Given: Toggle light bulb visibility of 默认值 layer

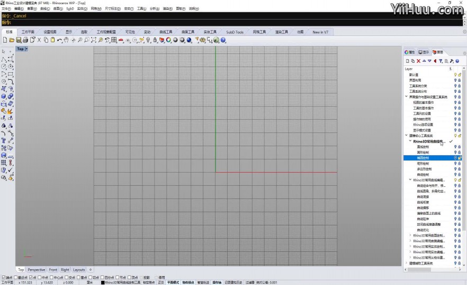Looking at the screenshot, I should tap(455, 75).
